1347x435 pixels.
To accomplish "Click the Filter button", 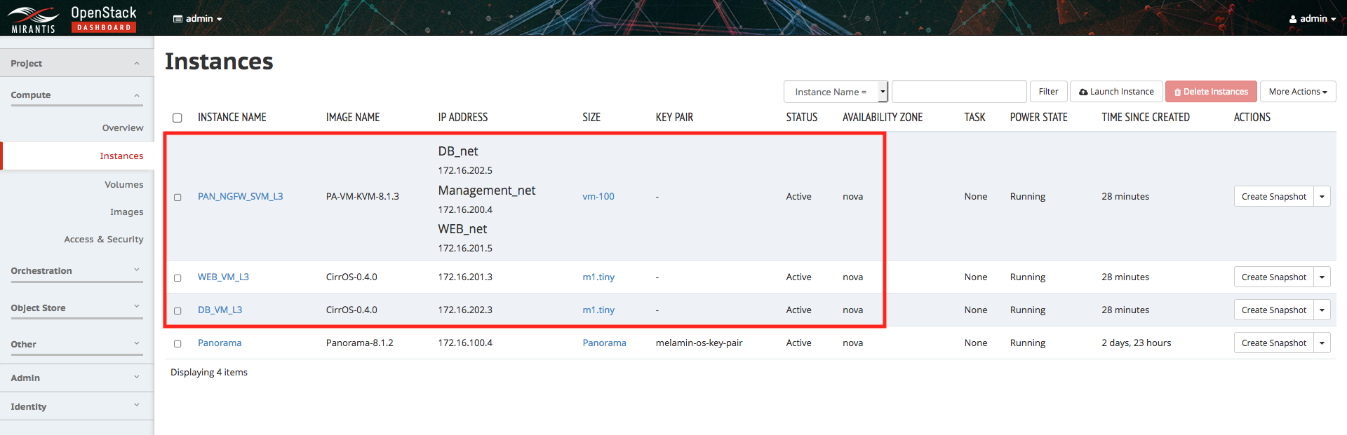I will (x=1049, y=92).
